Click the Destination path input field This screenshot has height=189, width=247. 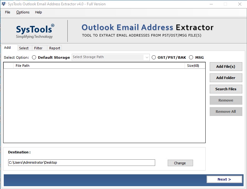(81, 162)
